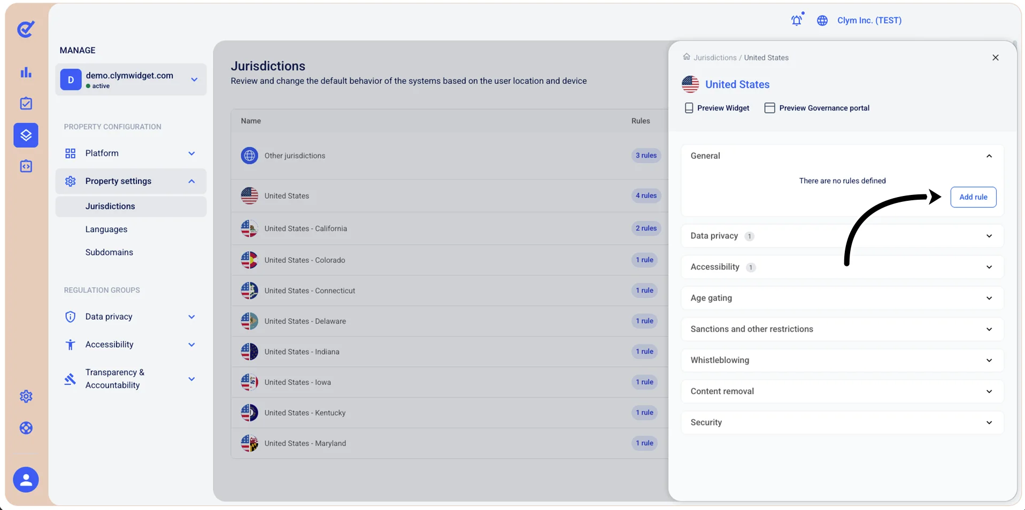This screenshot has width=1025, height=510.
Task: Select the layers manage icon in sidebar
Action: point(26,135)
